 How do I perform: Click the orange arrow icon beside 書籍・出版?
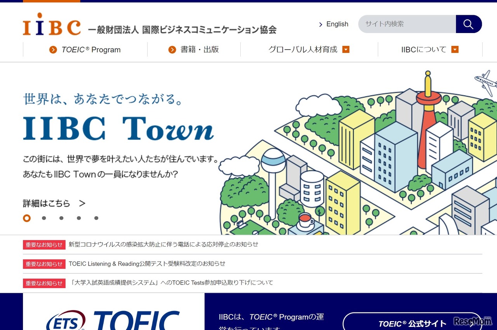pos(172,50)
